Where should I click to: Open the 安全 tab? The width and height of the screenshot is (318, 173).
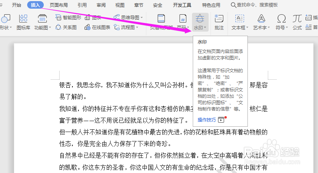(x=158, y=5)
